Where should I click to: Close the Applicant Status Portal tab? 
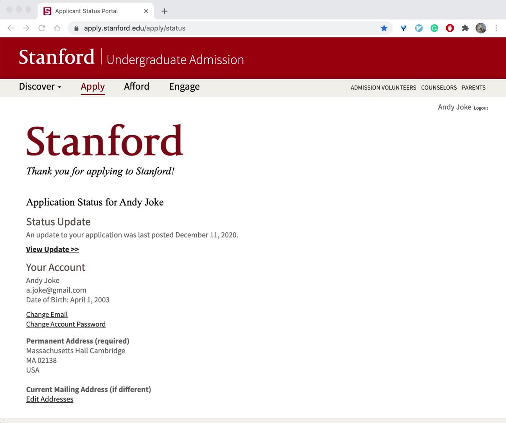[146, 11]
